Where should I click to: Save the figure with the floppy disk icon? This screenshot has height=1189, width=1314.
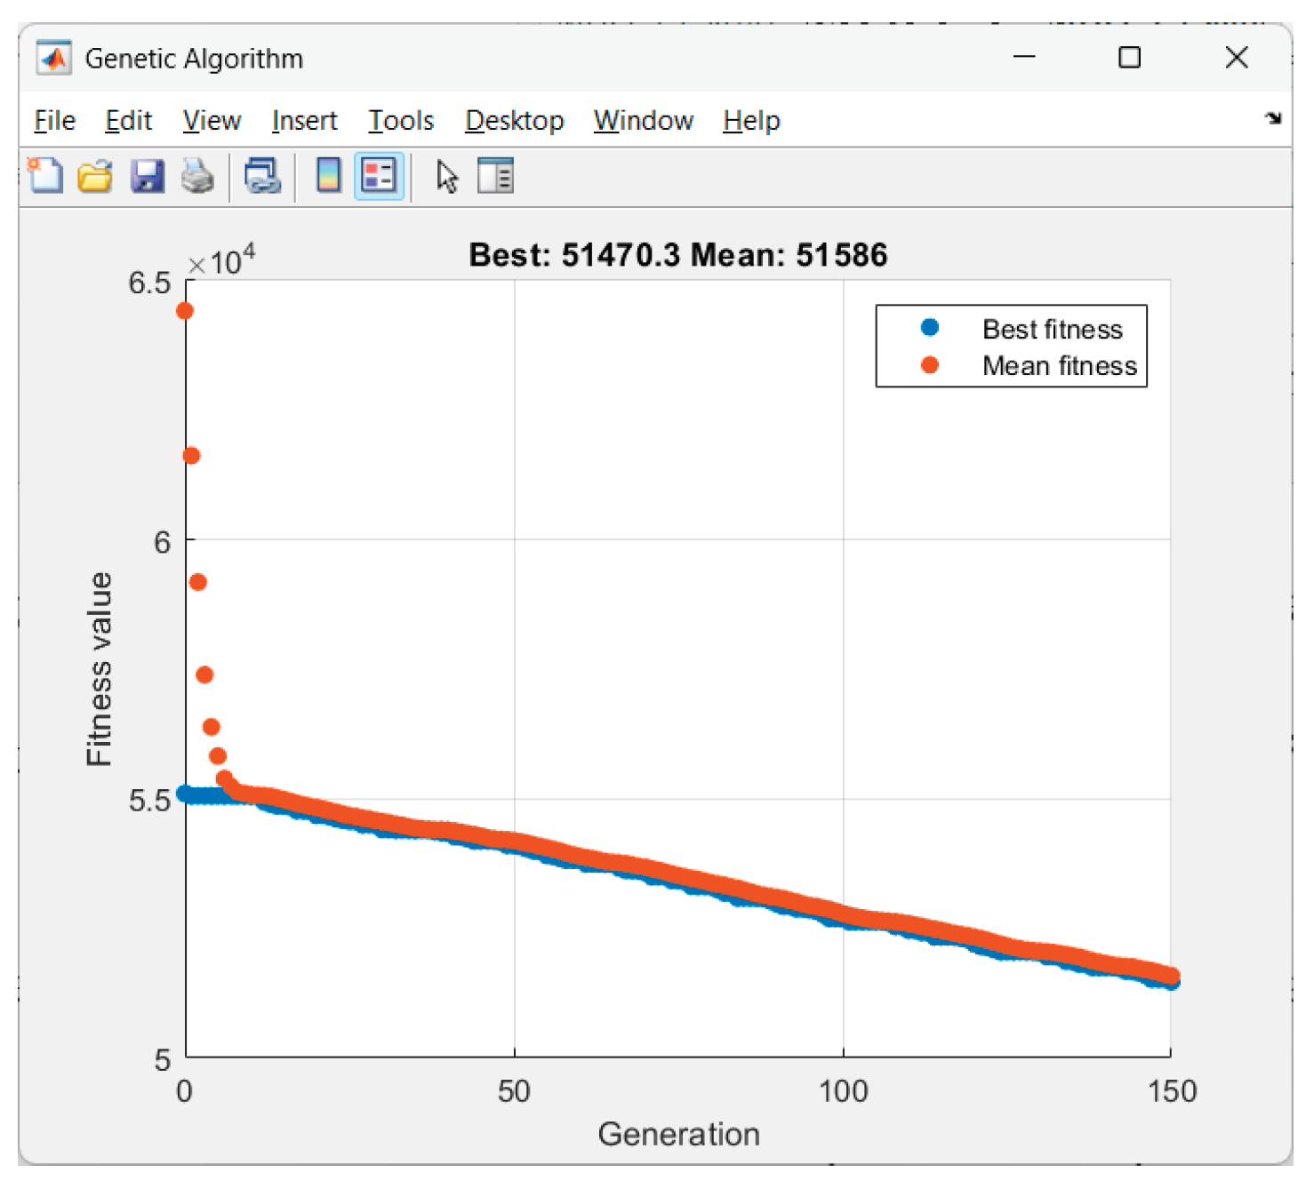coord(147,176)
